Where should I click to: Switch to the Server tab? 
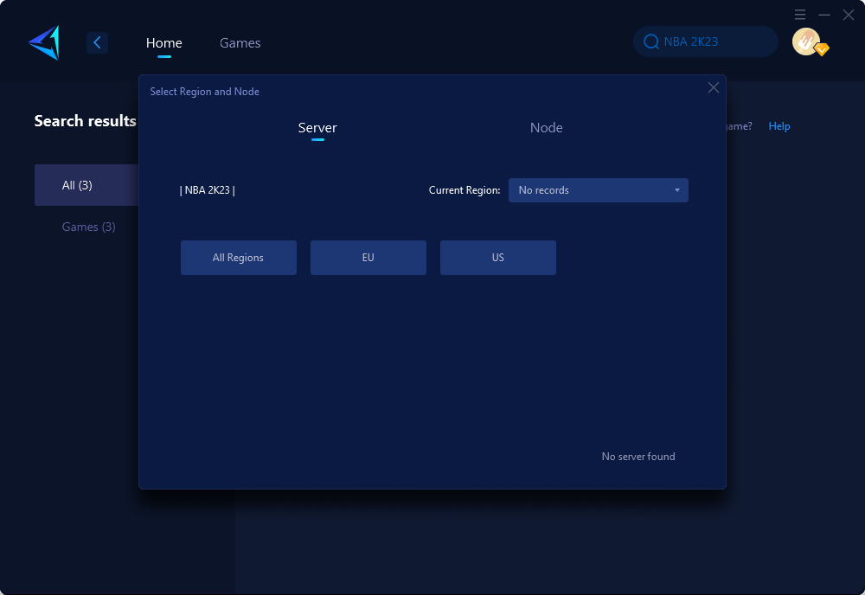click(x=317, y=127)
